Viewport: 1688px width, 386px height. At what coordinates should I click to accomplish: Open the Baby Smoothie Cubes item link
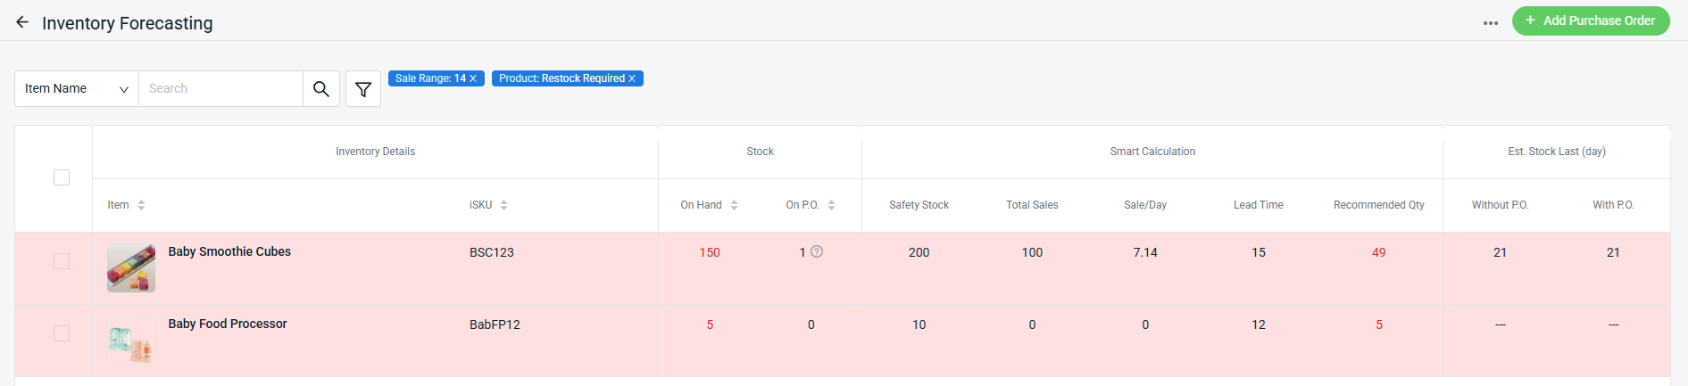coord(229,251)
